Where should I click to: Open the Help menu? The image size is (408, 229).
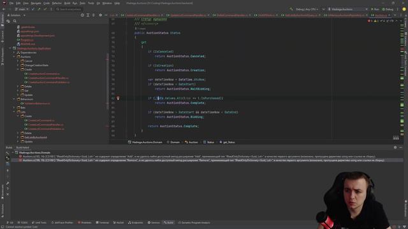pos(117,3)
